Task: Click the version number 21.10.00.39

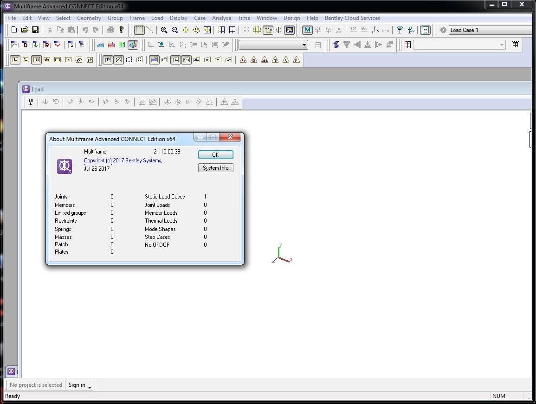Action: pyautogui.click(x=167, y=151)
